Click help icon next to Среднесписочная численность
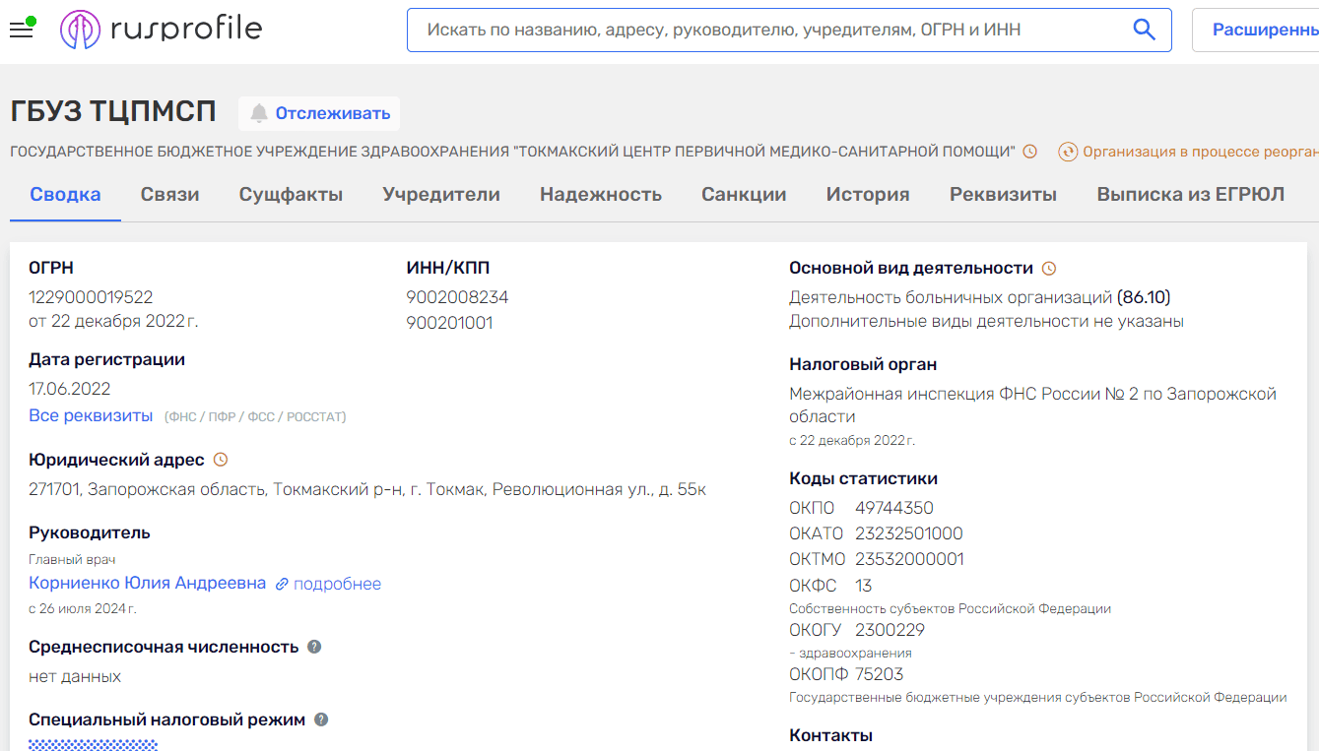This screenshot has width=1319, height=751. tap(314, 647)
